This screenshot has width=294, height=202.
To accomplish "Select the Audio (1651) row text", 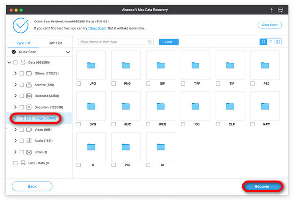I will pos(44,141).
